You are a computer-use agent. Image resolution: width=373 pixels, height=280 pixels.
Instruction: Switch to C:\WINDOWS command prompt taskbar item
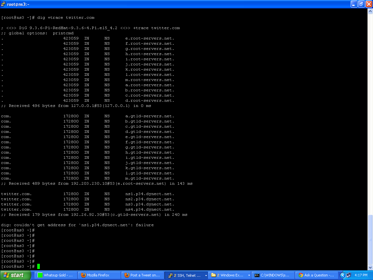point(273,275)
